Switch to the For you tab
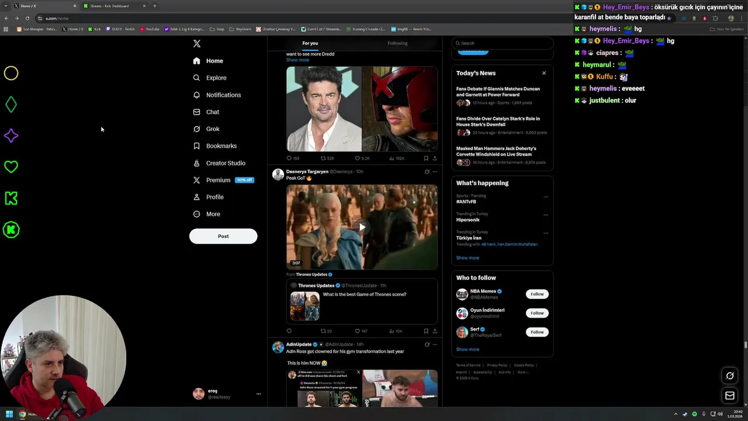The image size is (748, 421). (310, 43)
